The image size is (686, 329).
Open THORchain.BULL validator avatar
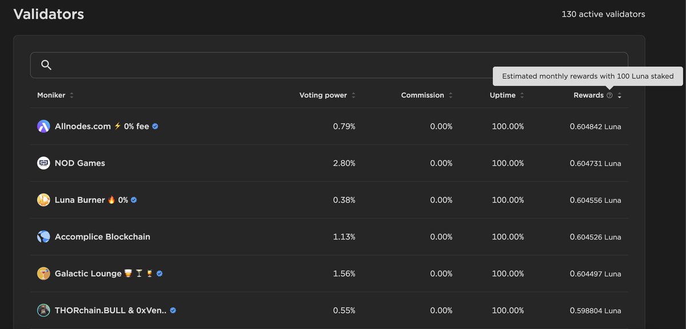tap(43, 311)
